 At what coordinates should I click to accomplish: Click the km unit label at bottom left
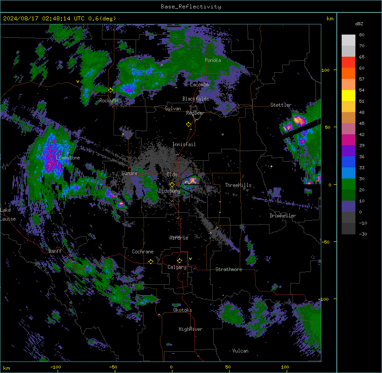click(7, 368)
